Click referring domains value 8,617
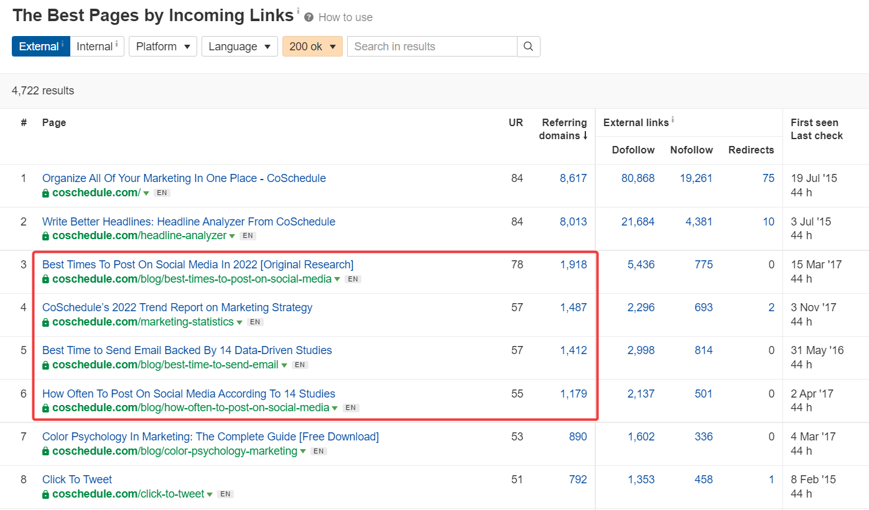869x510 pixels. pyautogui.click(x=573, y=178)
